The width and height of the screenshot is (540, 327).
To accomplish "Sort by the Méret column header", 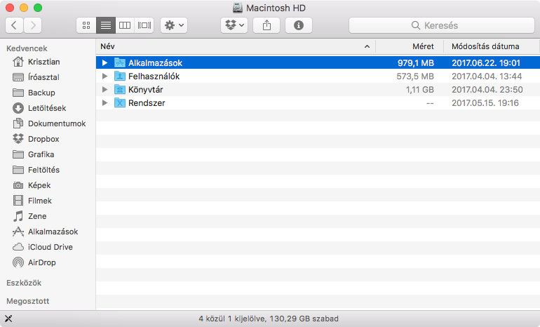I will coord(410,46).
